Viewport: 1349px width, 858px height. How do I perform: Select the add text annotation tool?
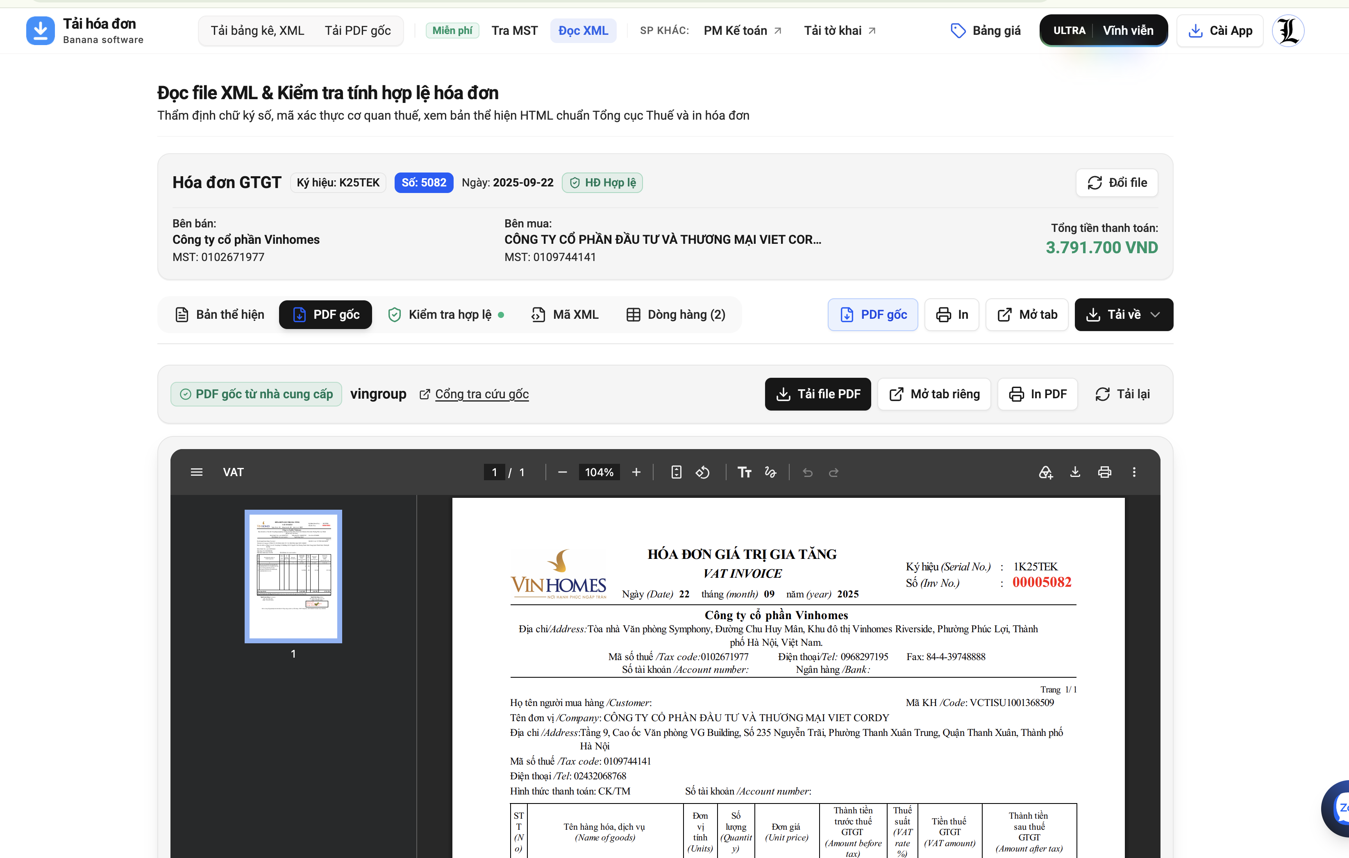click(745, 472)
